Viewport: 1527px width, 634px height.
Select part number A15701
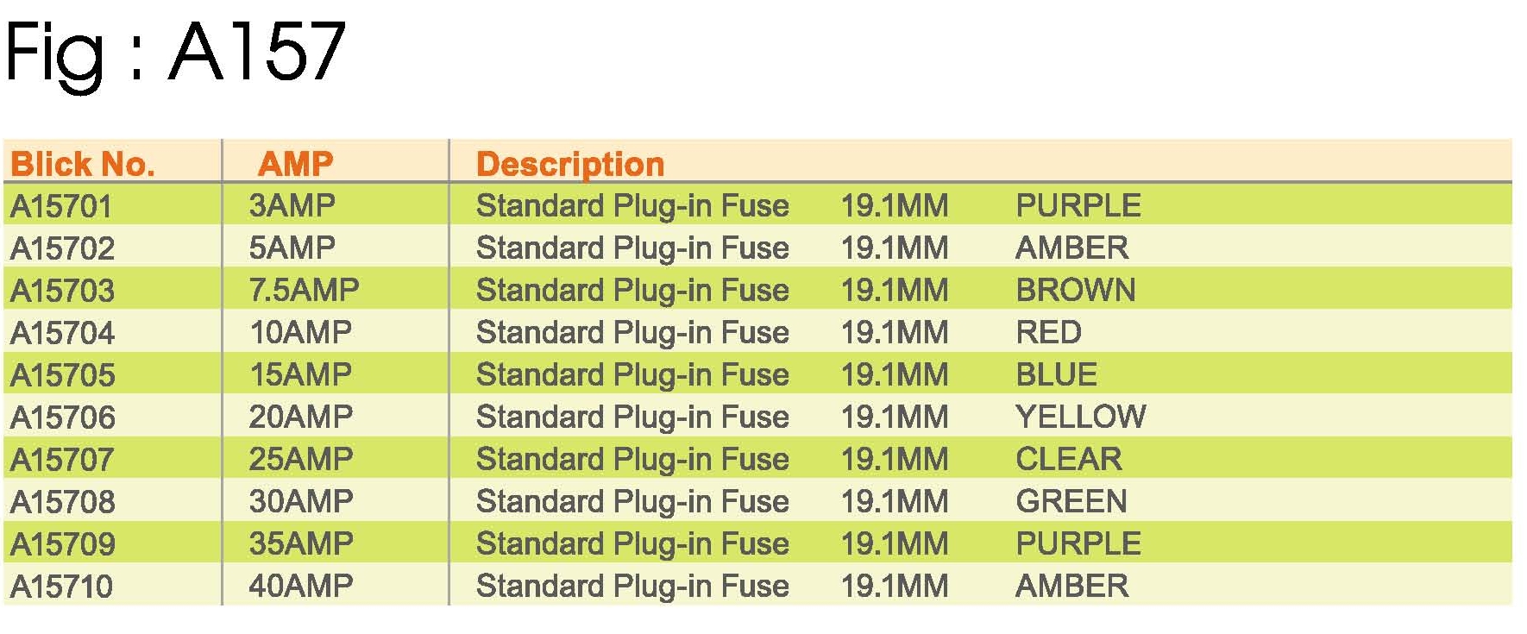coord(61,206)
